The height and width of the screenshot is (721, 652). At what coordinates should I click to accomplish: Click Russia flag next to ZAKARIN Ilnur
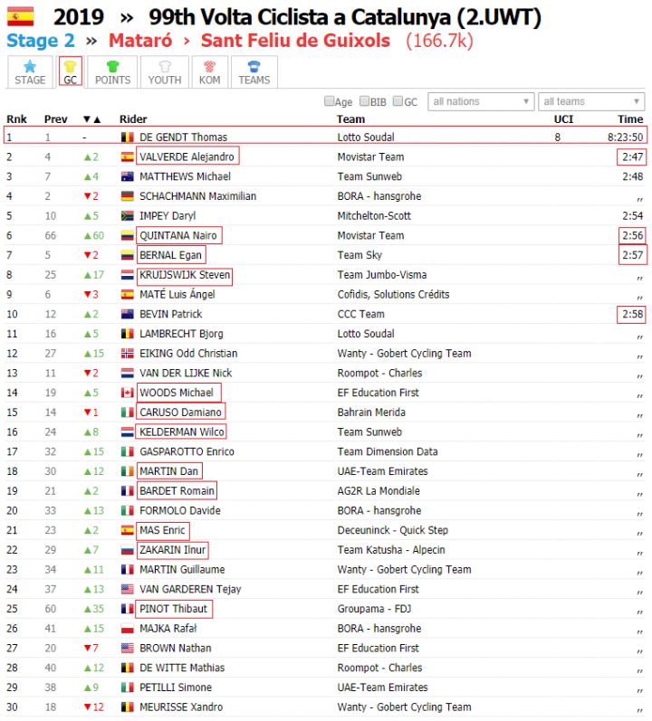pyautogui.click(x=127, y=550)
